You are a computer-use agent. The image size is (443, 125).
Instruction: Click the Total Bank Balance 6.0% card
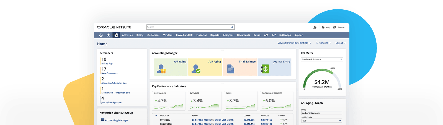click(x=277, y=101)
